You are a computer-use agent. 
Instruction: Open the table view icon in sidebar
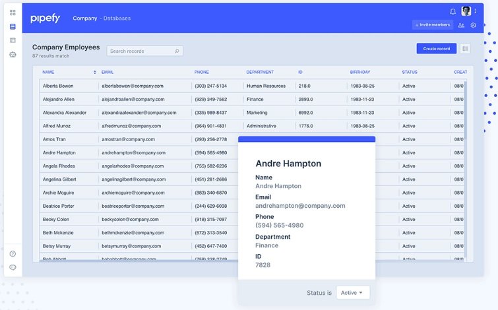(x=13, y=40)
